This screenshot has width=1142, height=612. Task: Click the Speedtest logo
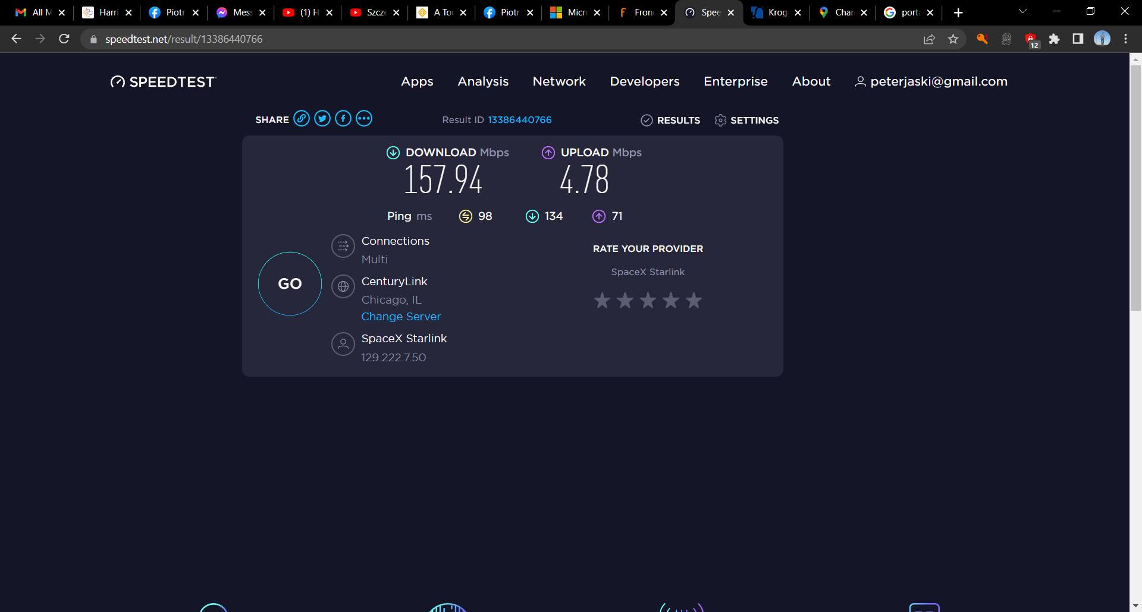(162, 82)
